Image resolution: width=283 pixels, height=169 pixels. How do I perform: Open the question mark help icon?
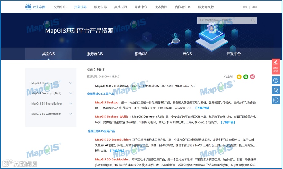(x=276, y=80)
